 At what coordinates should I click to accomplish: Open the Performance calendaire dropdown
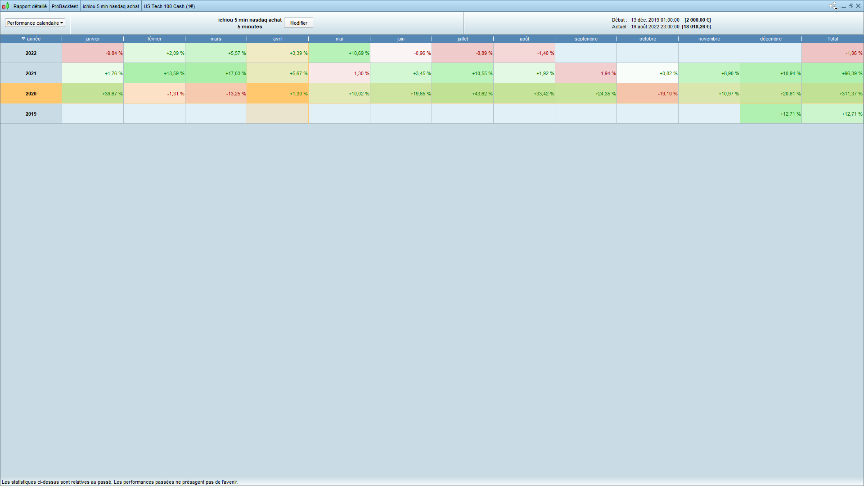click(x=35, y=23)
